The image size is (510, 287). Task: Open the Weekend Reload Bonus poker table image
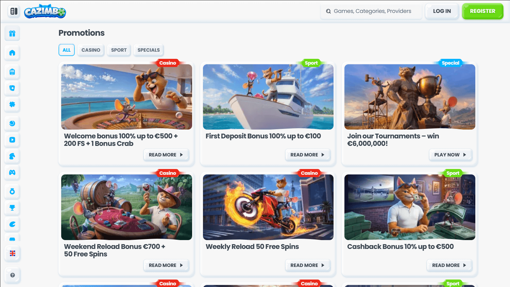[x=126, y=207]
